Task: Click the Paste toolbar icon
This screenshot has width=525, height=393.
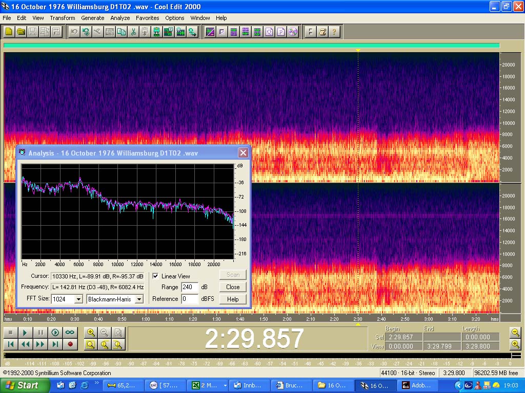Action: click(x=145, y=32)
